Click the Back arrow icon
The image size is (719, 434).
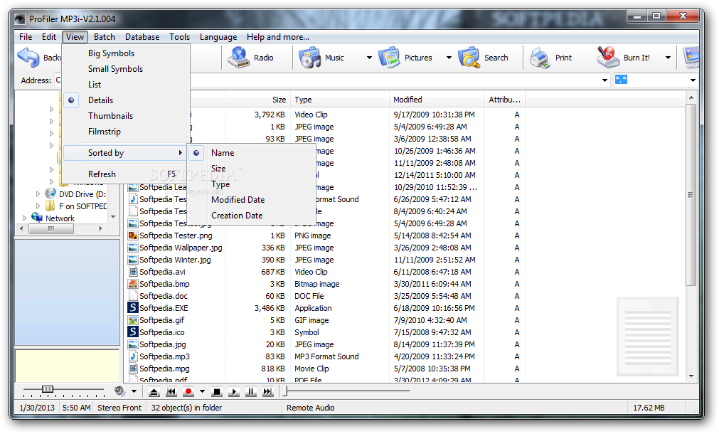click(28, 58)
